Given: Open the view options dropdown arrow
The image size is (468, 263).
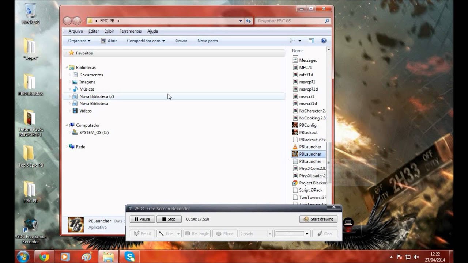Looking at the screenshot, I should pos(300,41).
